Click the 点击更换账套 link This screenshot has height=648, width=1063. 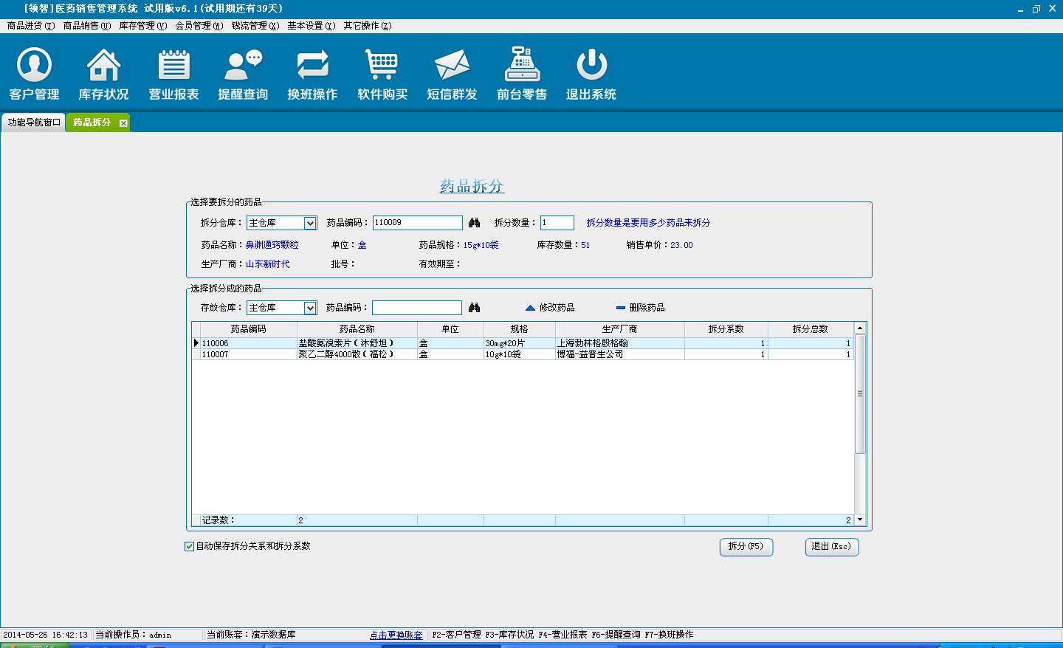396,635
